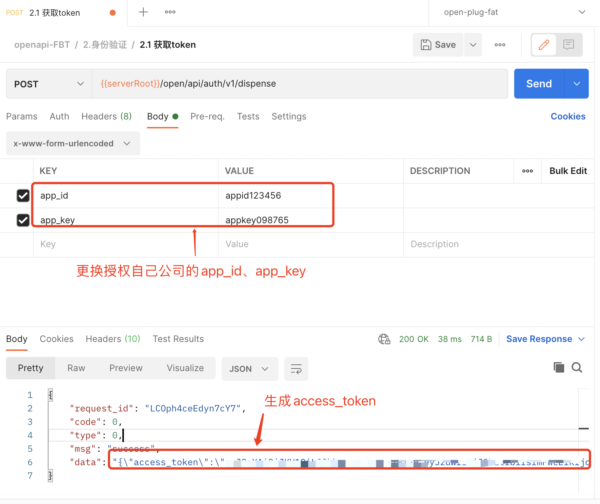Click the pencil edit icon near top right
Screen dimensions: 600x504
pyautogui.click(x=544, y=44)
